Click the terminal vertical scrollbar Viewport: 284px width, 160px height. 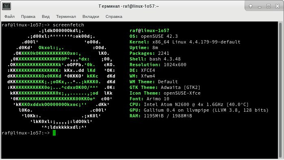pos(280,90)
